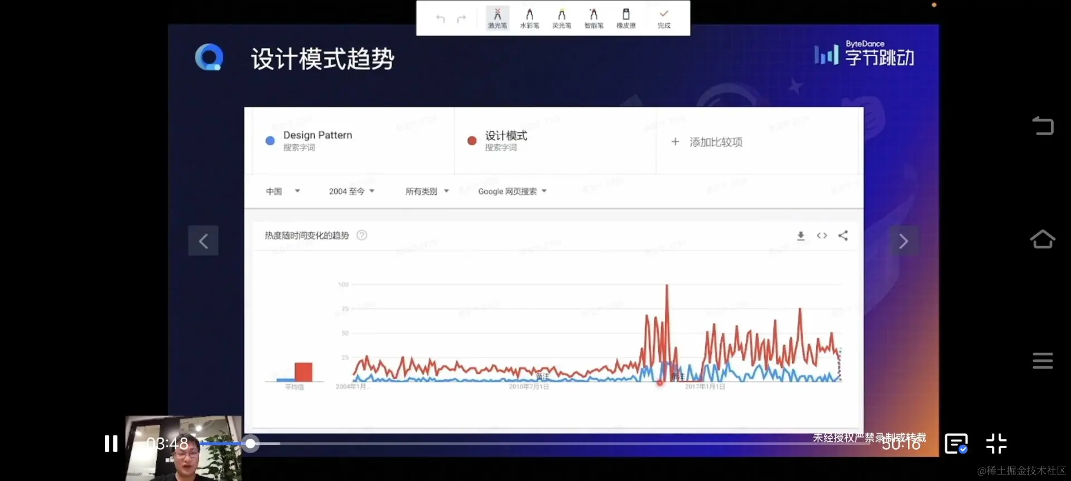
Task: Click the 设计模式 search term
Action: point(506,135)
